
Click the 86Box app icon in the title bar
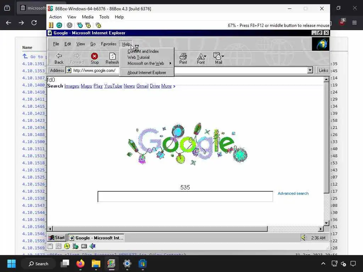point(50,8)
